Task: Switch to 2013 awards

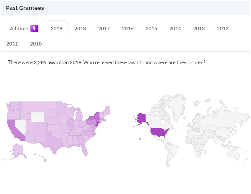Action: (x=199, y=29)
